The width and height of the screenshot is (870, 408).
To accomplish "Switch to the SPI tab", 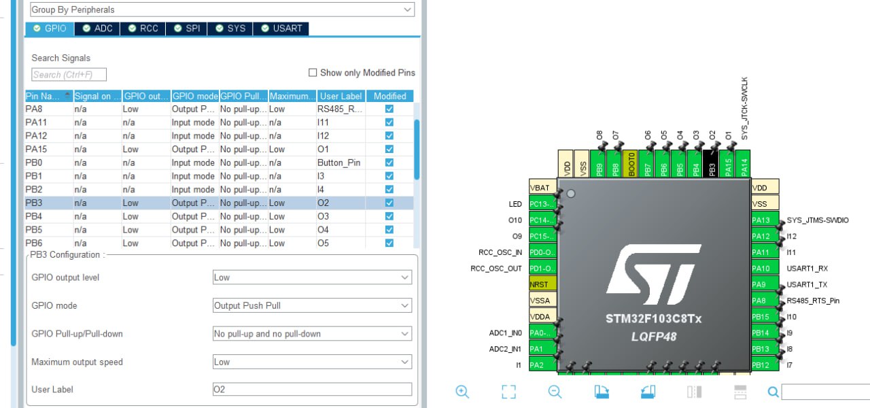I will coord(188,29).
